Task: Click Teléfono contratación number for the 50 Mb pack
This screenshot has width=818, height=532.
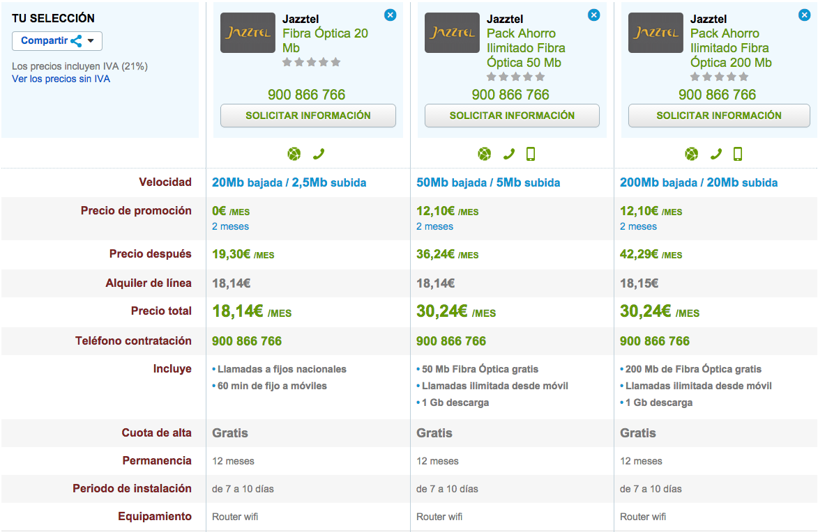Action: point(451,341)
